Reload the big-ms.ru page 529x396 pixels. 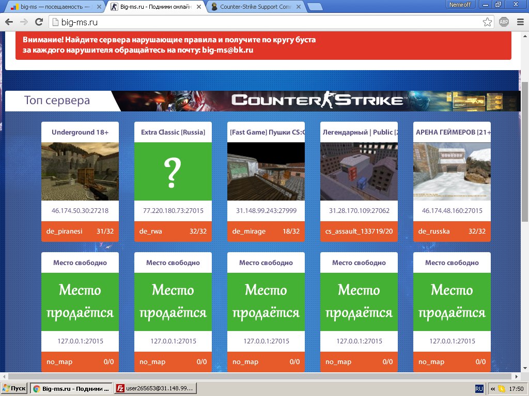(x=39, y=22)
